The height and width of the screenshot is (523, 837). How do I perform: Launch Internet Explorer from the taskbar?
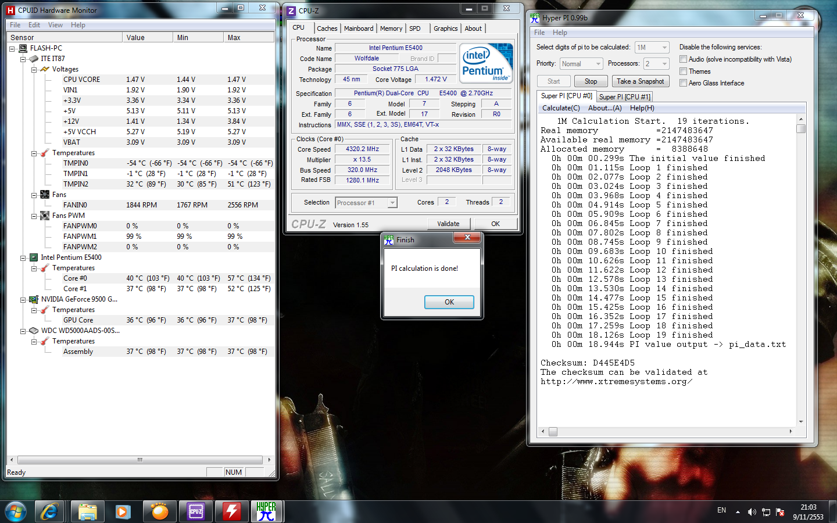click(x=49, y=511)
